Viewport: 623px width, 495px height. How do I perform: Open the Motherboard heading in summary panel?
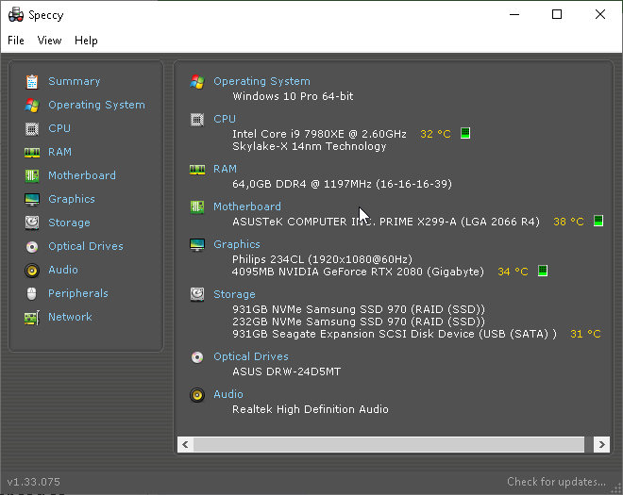click(247, 206)
